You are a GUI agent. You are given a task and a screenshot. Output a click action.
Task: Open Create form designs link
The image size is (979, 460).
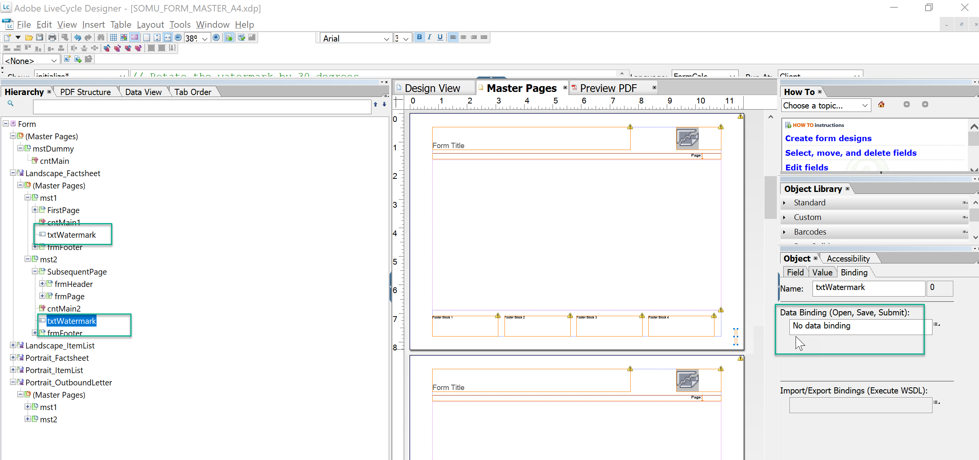point(828,138)
